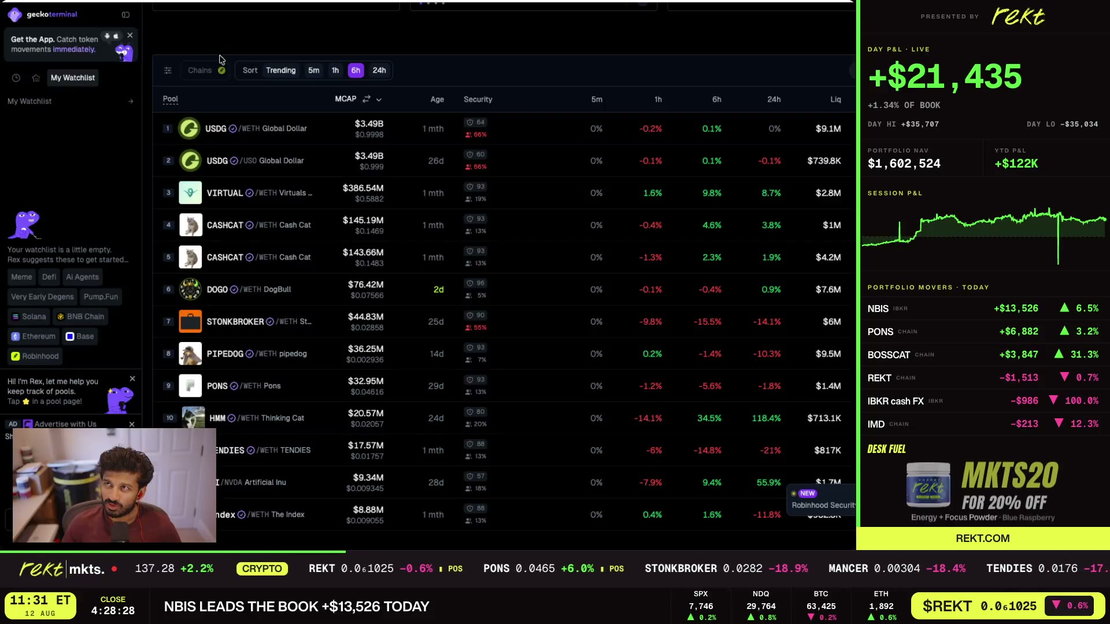Select the 6h trending timeframe

[x=356, y=70]
